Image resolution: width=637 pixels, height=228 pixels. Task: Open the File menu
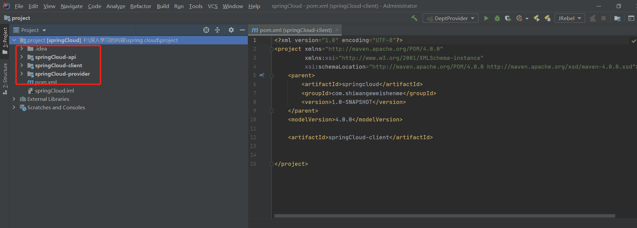(19, 6)
